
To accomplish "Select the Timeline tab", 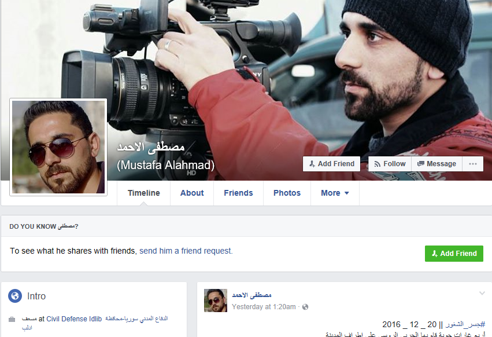I will point(144,193).
